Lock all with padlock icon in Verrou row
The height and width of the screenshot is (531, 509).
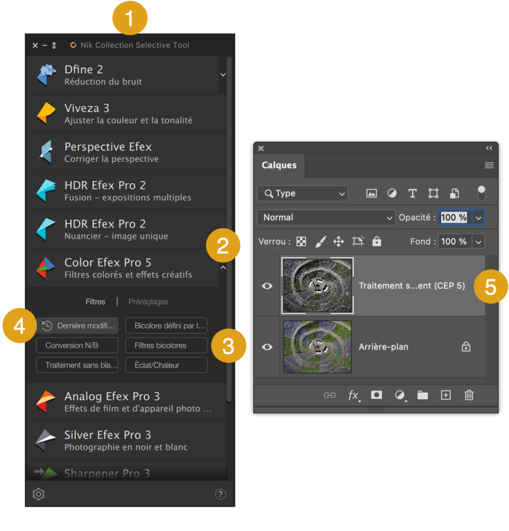tap(377, 241)
